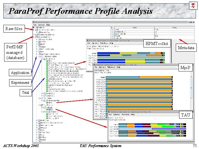199x149 pixels.
Task: Open Options menu in ParaProf Manager
Action: [41, 25]
